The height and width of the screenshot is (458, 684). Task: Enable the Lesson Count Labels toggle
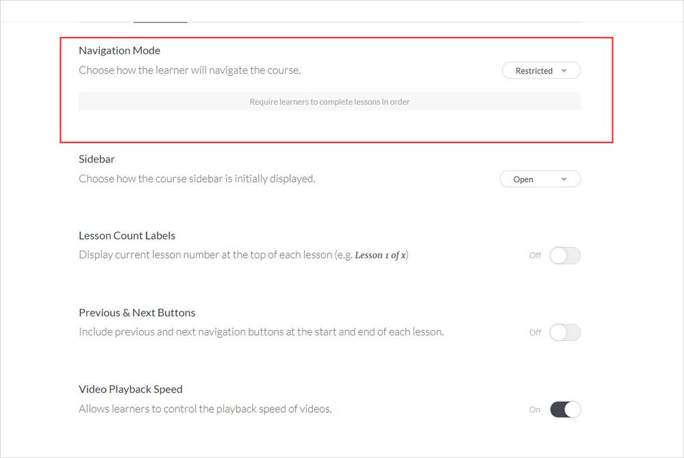[x=565, y=255]
